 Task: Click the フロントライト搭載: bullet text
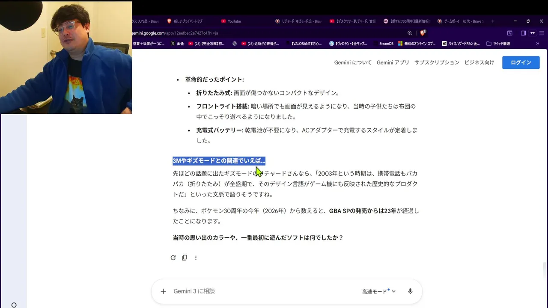pos(223,106)
